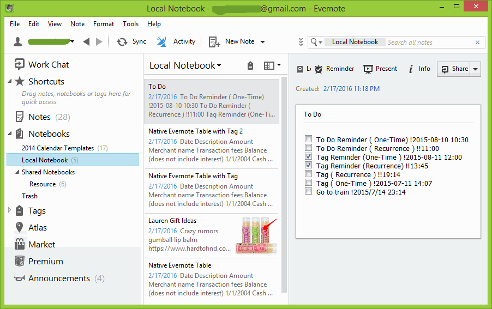Check 'Tag ( Recurrence )' checkbox
Viewport: 492px width, 309px height.
(308, 174)
